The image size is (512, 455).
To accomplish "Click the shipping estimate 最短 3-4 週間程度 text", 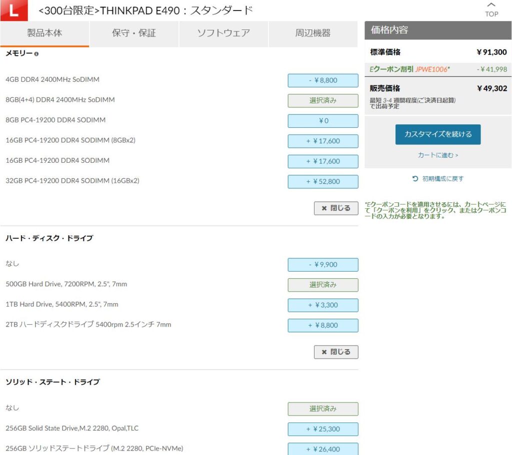I will 412,103.
